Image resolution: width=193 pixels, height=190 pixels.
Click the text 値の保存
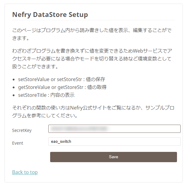95,79
